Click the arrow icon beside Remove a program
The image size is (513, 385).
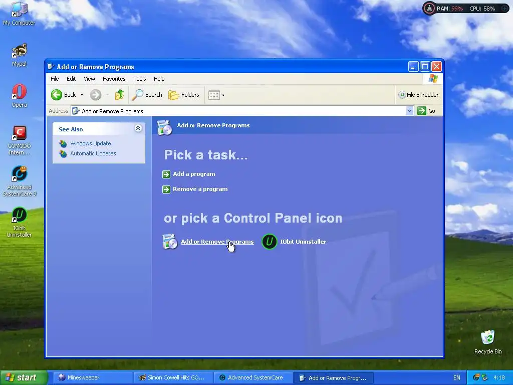point(166,189)
